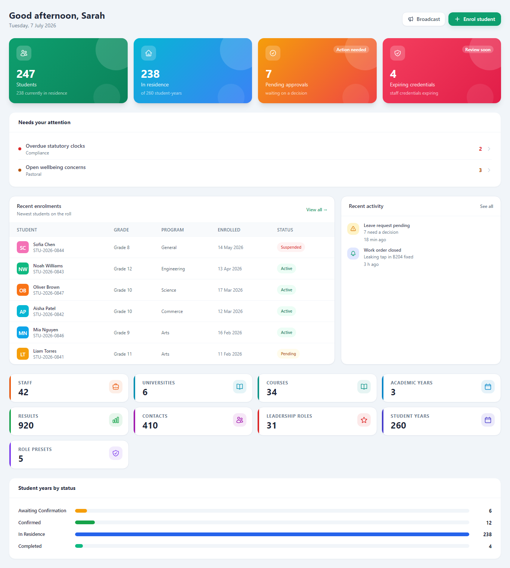Click the Enrol student button
Viewport: 510px width, 568px height.
[x=475, y=19]
